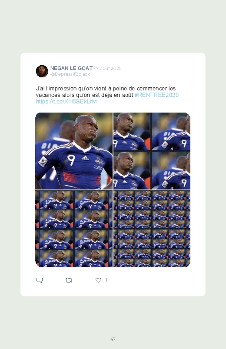Screen dimensions: 226x349
Task: Open the t.co/X1I5SEkLrM link
Action: point(66,102)
